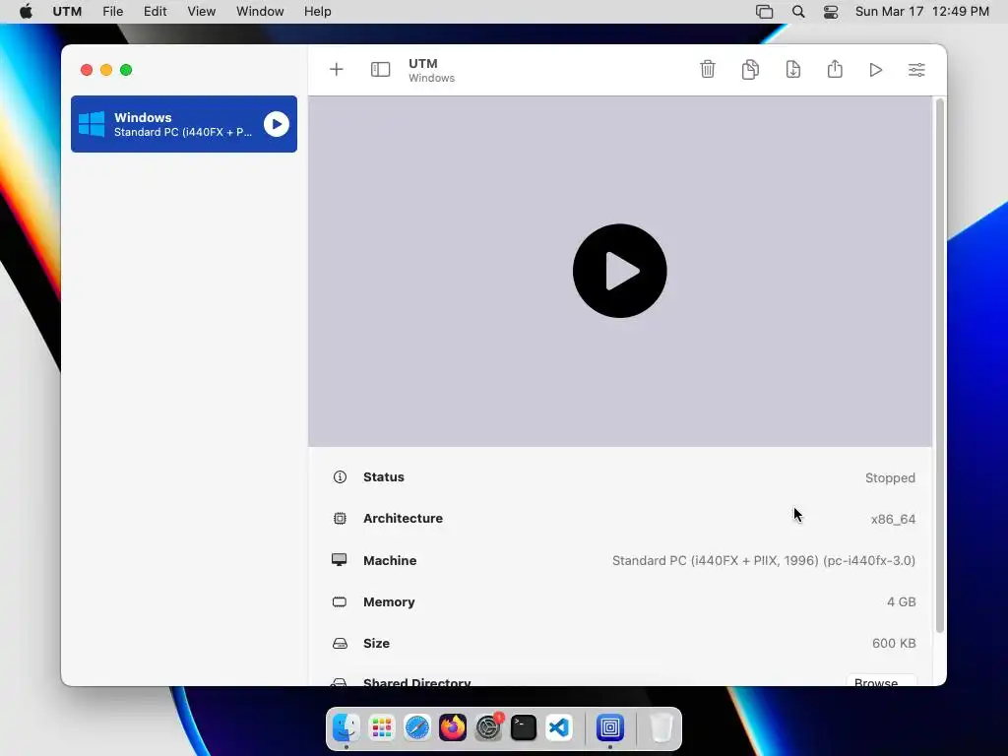
Task: Click the vertical scrollbar in the details pane
Action: pyautogui.click(x=940, y=365)
